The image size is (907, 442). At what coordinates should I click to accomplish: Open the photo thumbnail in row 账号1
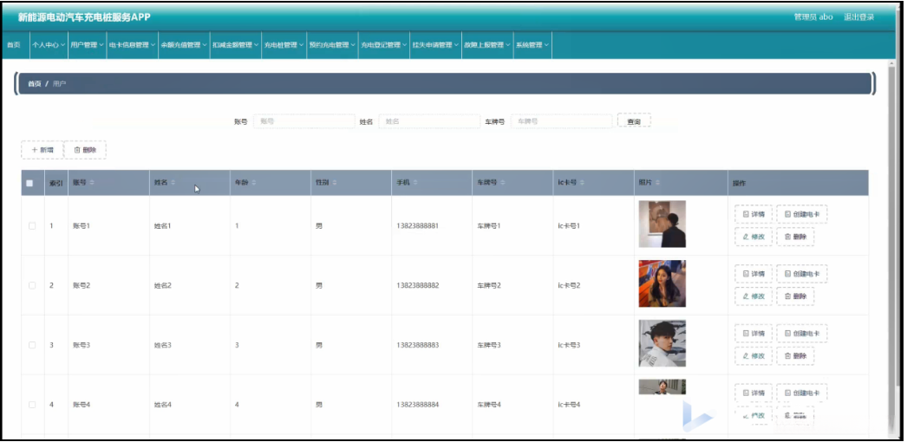[x=662, y=224]
